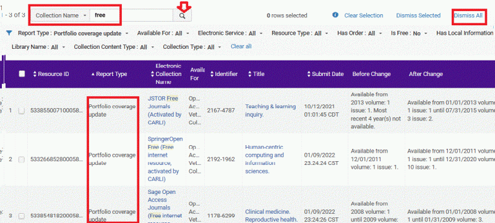Select Resource ID 533855007100058 cell
The image size is (495, 223).
(56, 111)
